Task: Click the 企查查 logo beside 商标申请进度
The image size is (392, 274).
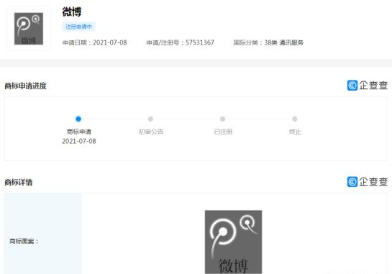Action: [368, 86]
